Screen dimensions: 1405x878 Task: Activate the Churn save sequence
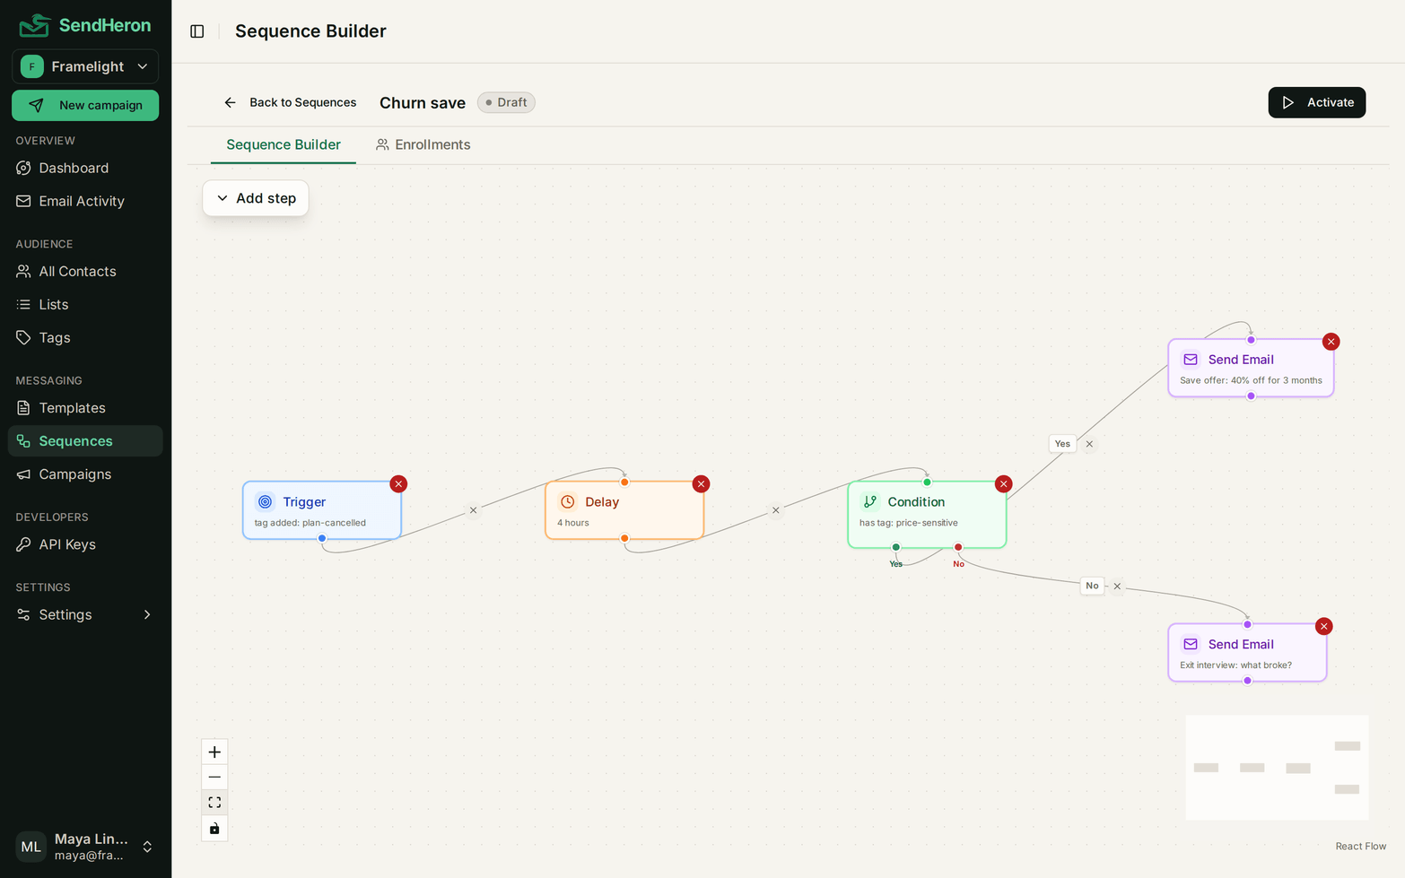tap(1316, 102)
